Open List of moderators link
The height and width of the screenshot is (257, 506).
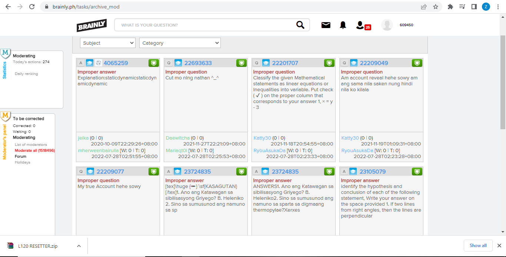tap(31, 145)
